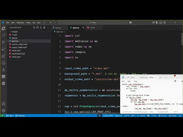
Task: Open the Selection menu
Action: click(20, 23)
